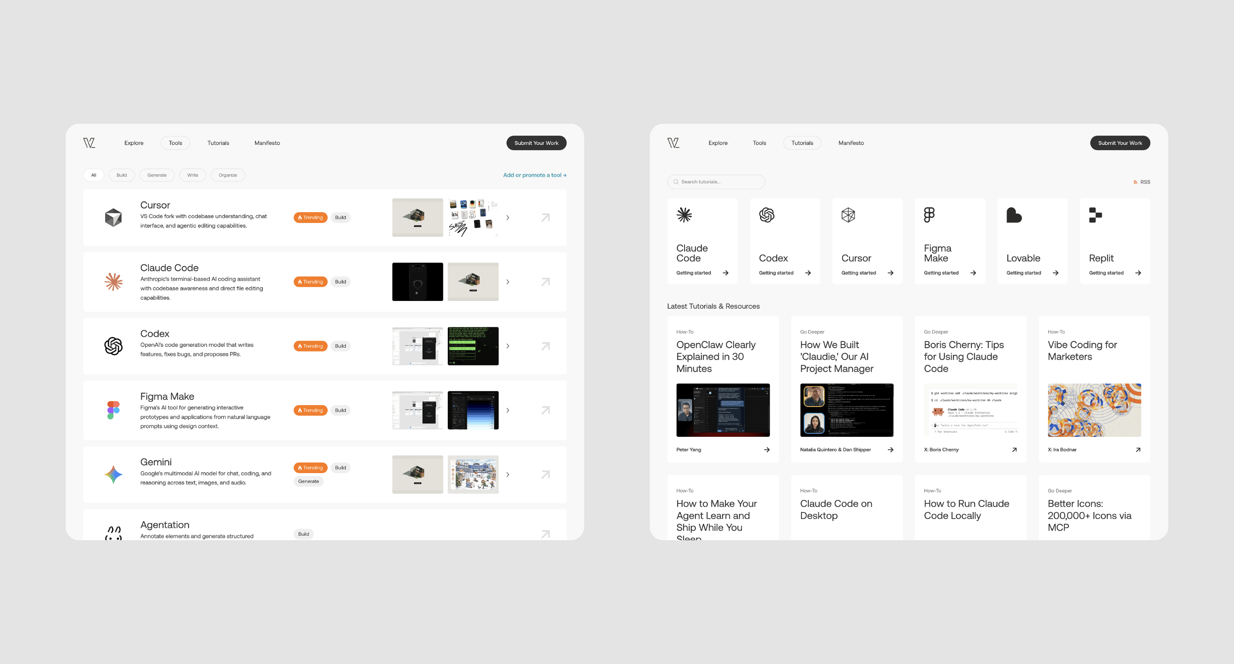Screen dimensions: 1234x664
Task: Click the Cursor logo in tutorials card
Action: pos(848,215)
